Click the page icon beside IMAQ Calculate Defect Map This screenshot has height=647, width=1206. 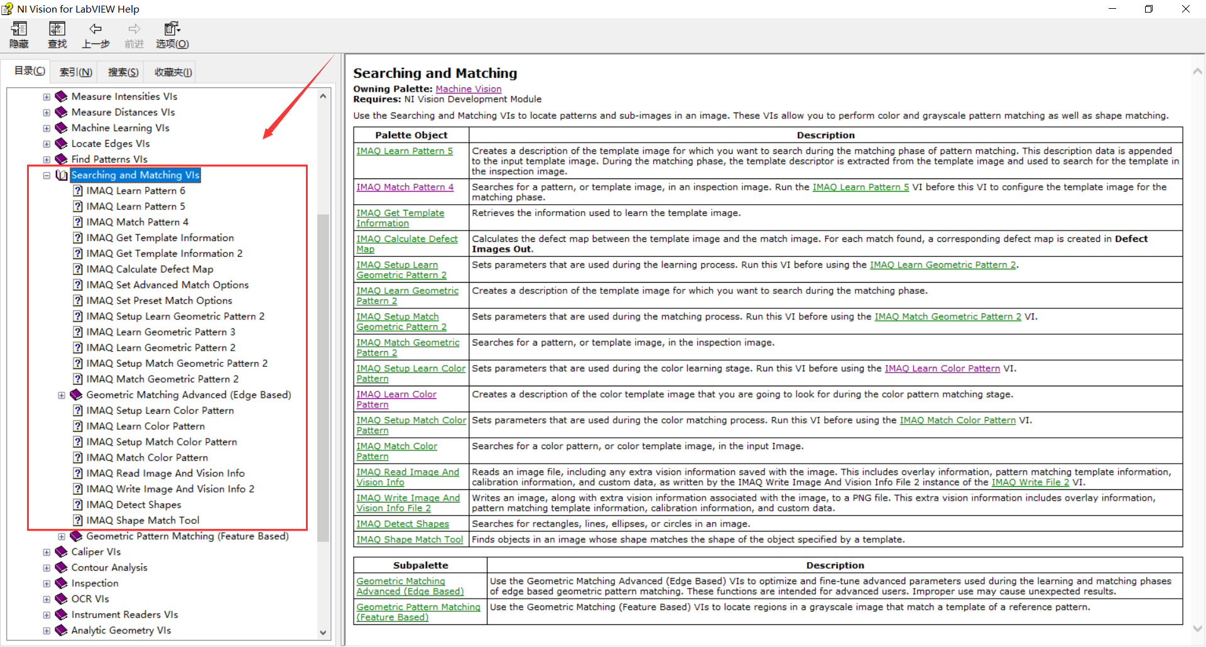coord(78,269)
